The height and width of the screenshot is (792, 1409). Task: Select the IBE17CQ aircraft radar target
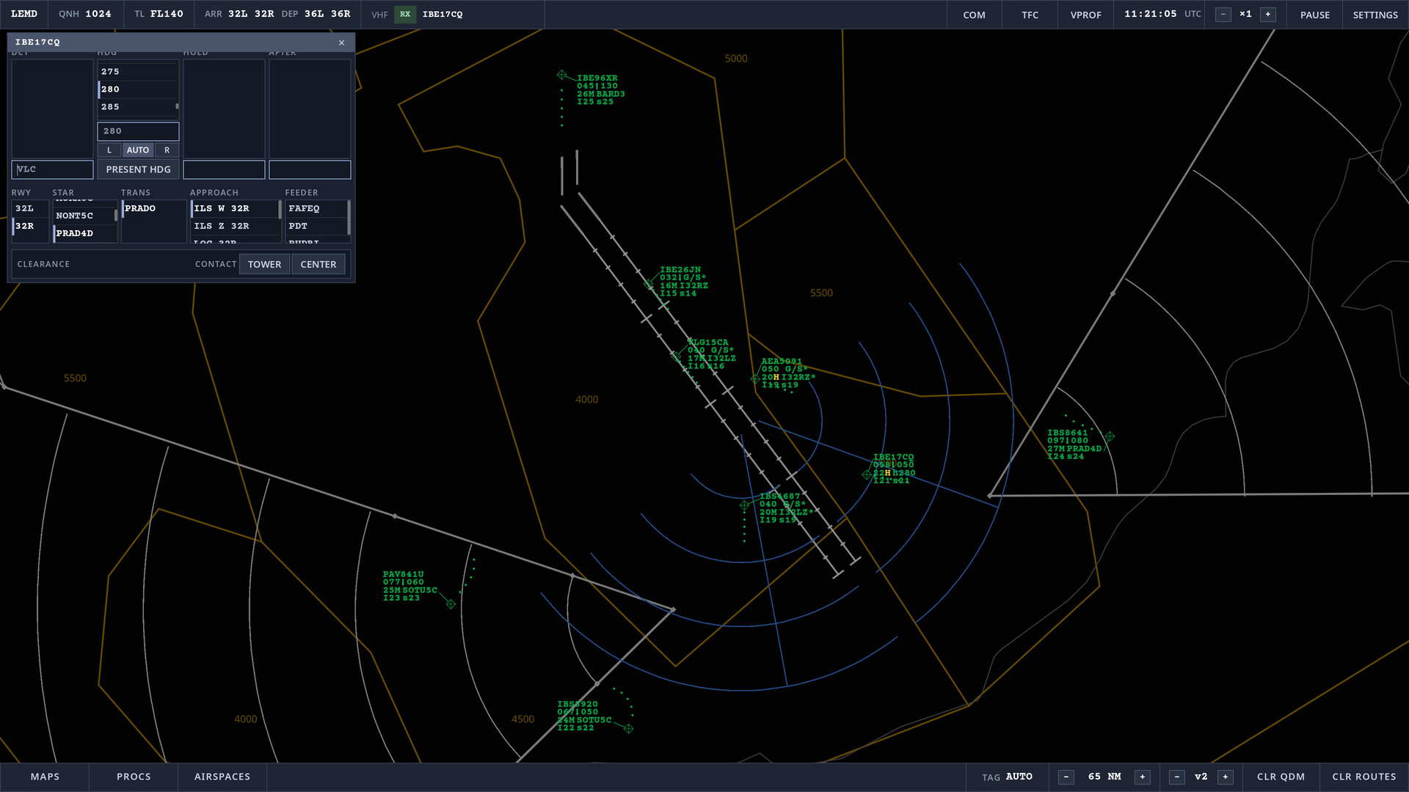(867, 474)
